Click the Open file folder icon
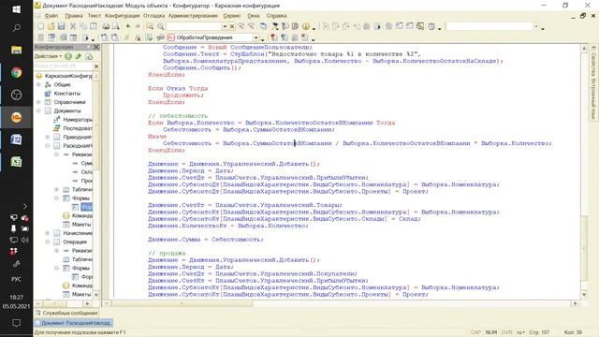The image size is (599, 337). (51, 26)
